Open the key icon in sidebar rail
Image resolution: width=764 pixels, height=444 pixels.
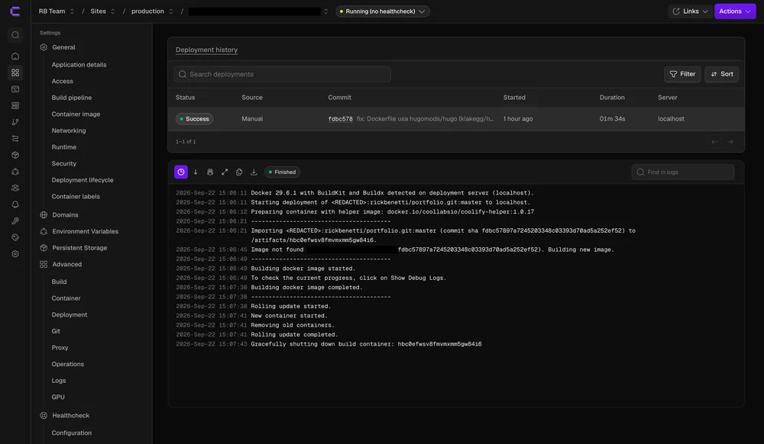click(x=15, y=220)
